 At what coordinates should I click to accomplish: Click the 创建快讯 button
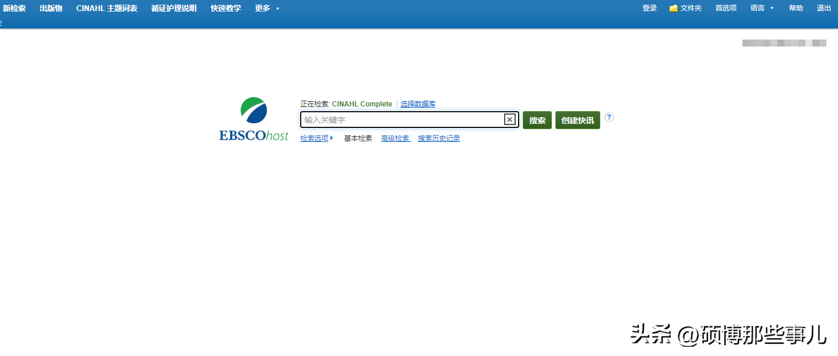(x=577, y=120)
